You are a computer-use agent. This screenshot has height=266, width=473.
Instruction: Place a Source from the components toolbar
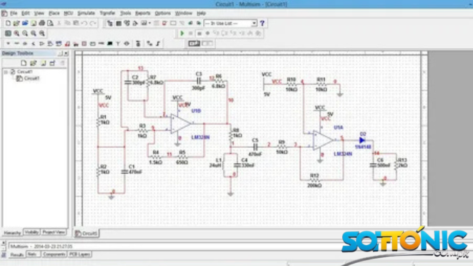click(8, 44)
